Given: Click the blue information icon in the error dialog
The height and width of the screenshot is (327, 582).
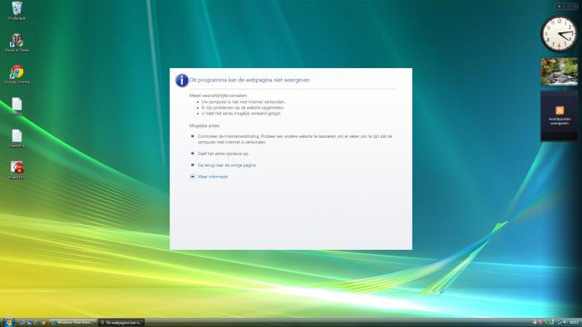Looking at the screenshot, I should (182, 80).
